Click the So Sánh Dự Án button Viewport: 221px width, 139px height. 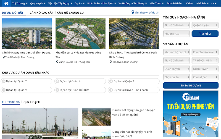pos(191,85)
